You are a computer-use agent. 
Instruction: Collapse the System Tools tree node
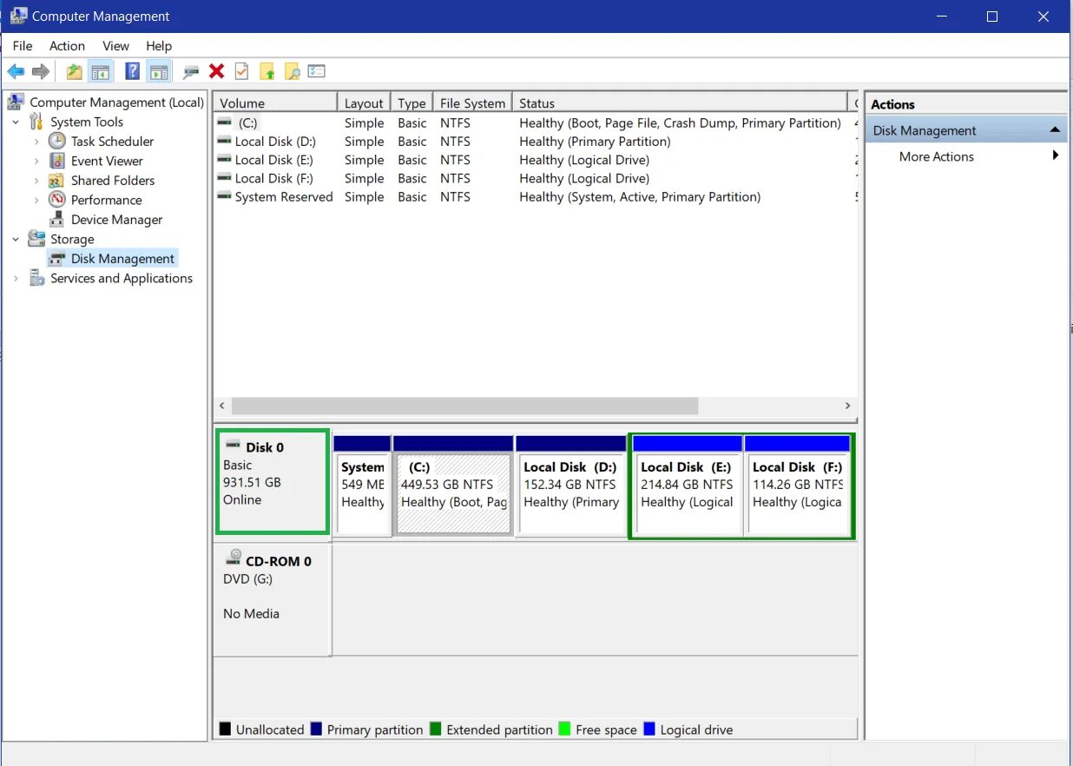coord(16,122)
